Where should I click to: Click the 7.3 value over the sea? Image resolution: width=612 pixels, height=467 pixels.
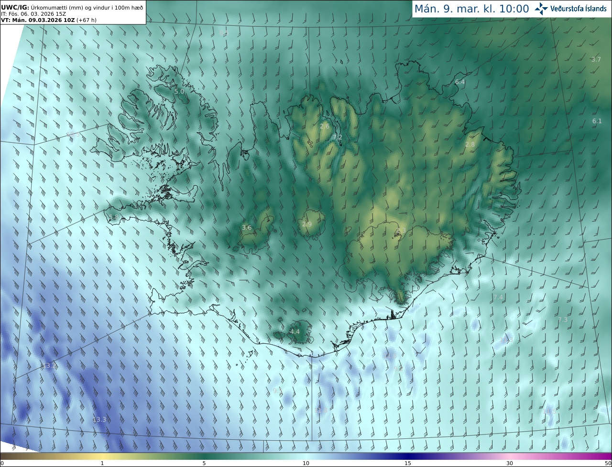[x=563, y=320]
